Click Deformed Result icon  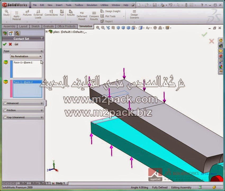pos(82,16)
